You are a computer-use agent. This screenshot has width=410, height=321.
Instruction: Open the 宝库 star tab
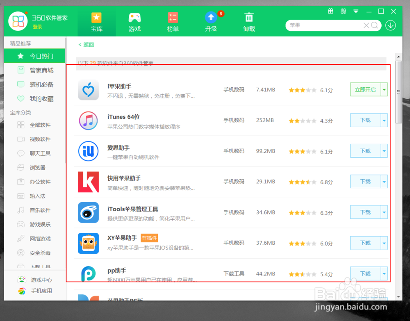click(x=96, y=22)
